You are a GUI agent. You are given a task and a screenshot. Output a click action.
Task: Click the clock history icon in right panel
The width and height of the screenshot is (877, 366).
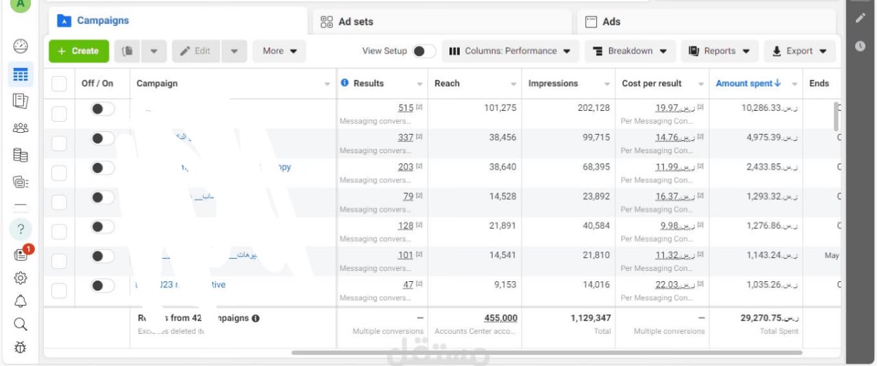(x=861, y=47)
